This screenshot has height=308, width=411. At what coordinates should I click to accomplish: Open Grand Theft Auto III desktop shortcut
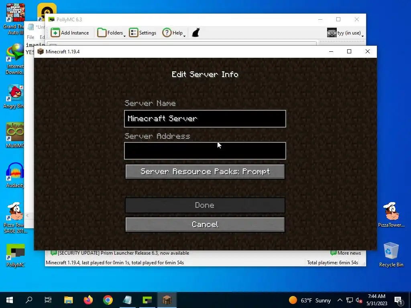(15, 20)
